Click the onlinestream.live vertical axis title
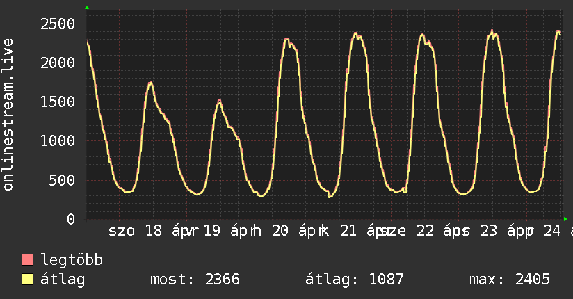Viewport: 573px width, 299px height. [x=8, y=115]
